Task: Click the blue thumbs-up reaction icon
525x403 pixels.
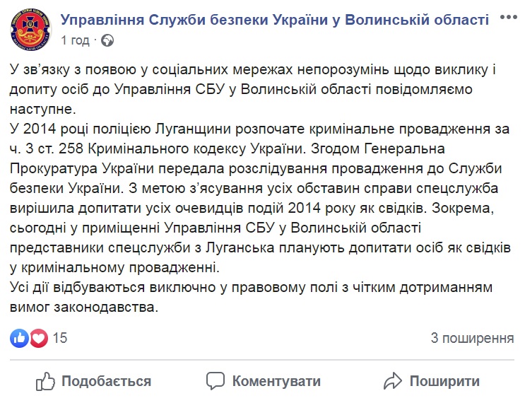Action: point(19,338)
